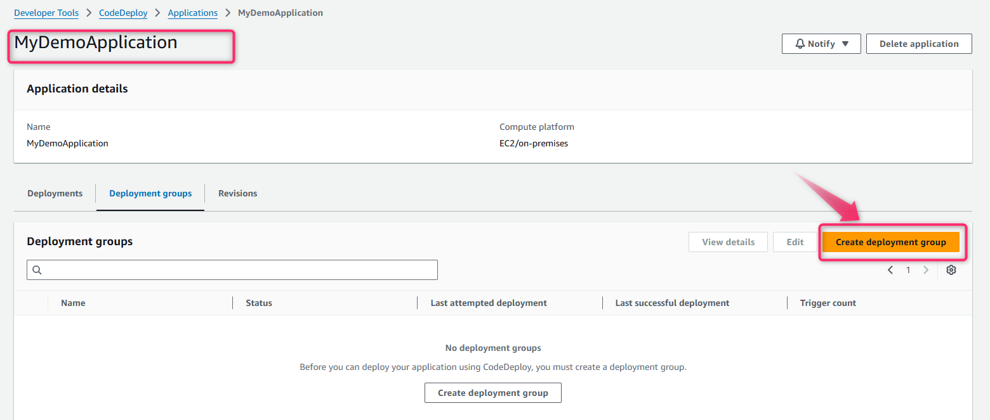This screenshot has height=420, width=990.
Task: Click the MyDemoApplication page heading
Action: [96, 42]
